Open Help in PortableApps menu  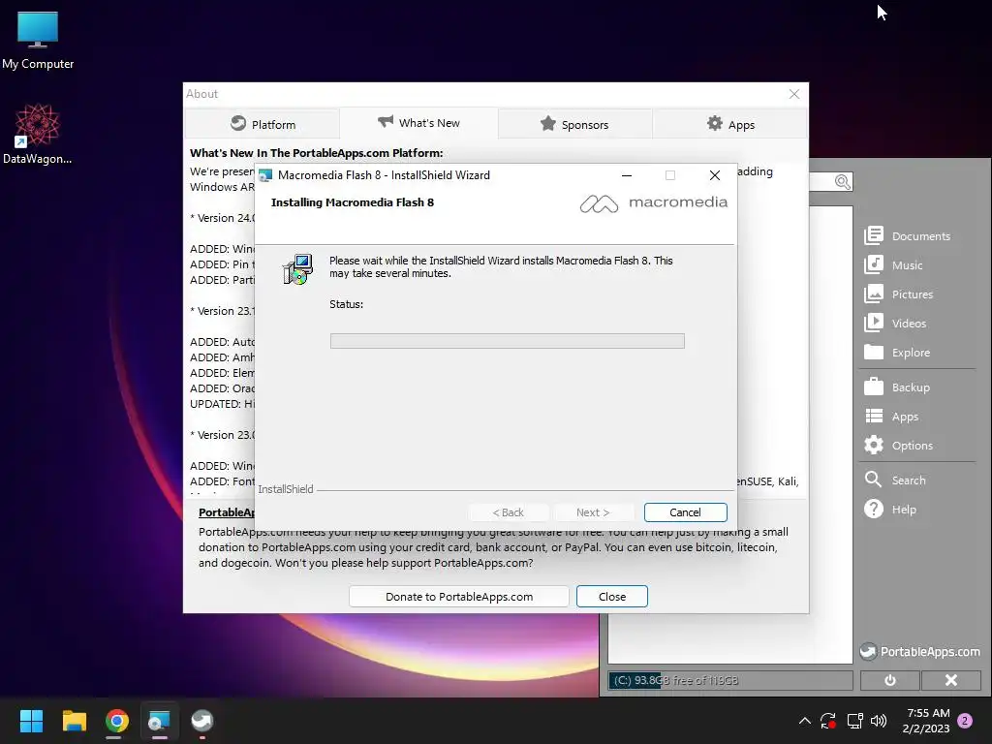pyautogui.click(x=890, y=510)
